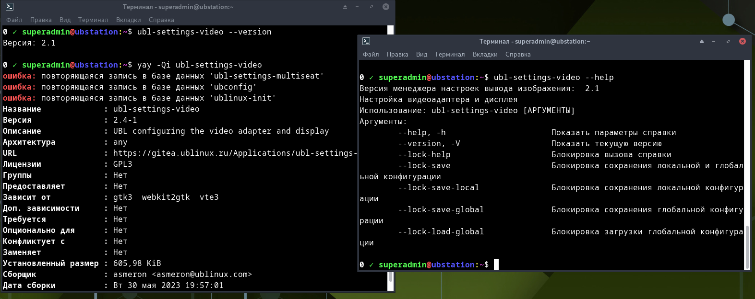Open the Терминал menu in the yay -Qi terminal
Viewport: 755px width, 299px height.
[93, 20]
